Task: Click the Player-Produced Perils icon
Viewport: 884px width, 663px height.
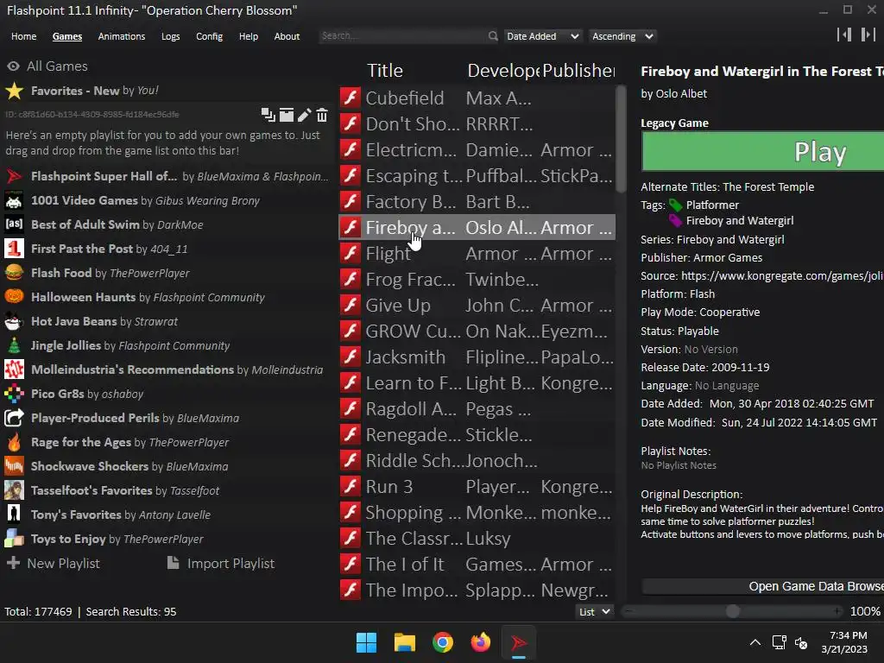Action: click(14, 418)
